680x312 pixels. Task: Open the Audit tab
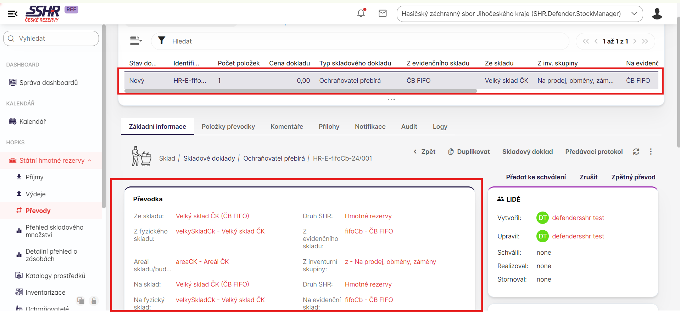click(x=409, y=127)
